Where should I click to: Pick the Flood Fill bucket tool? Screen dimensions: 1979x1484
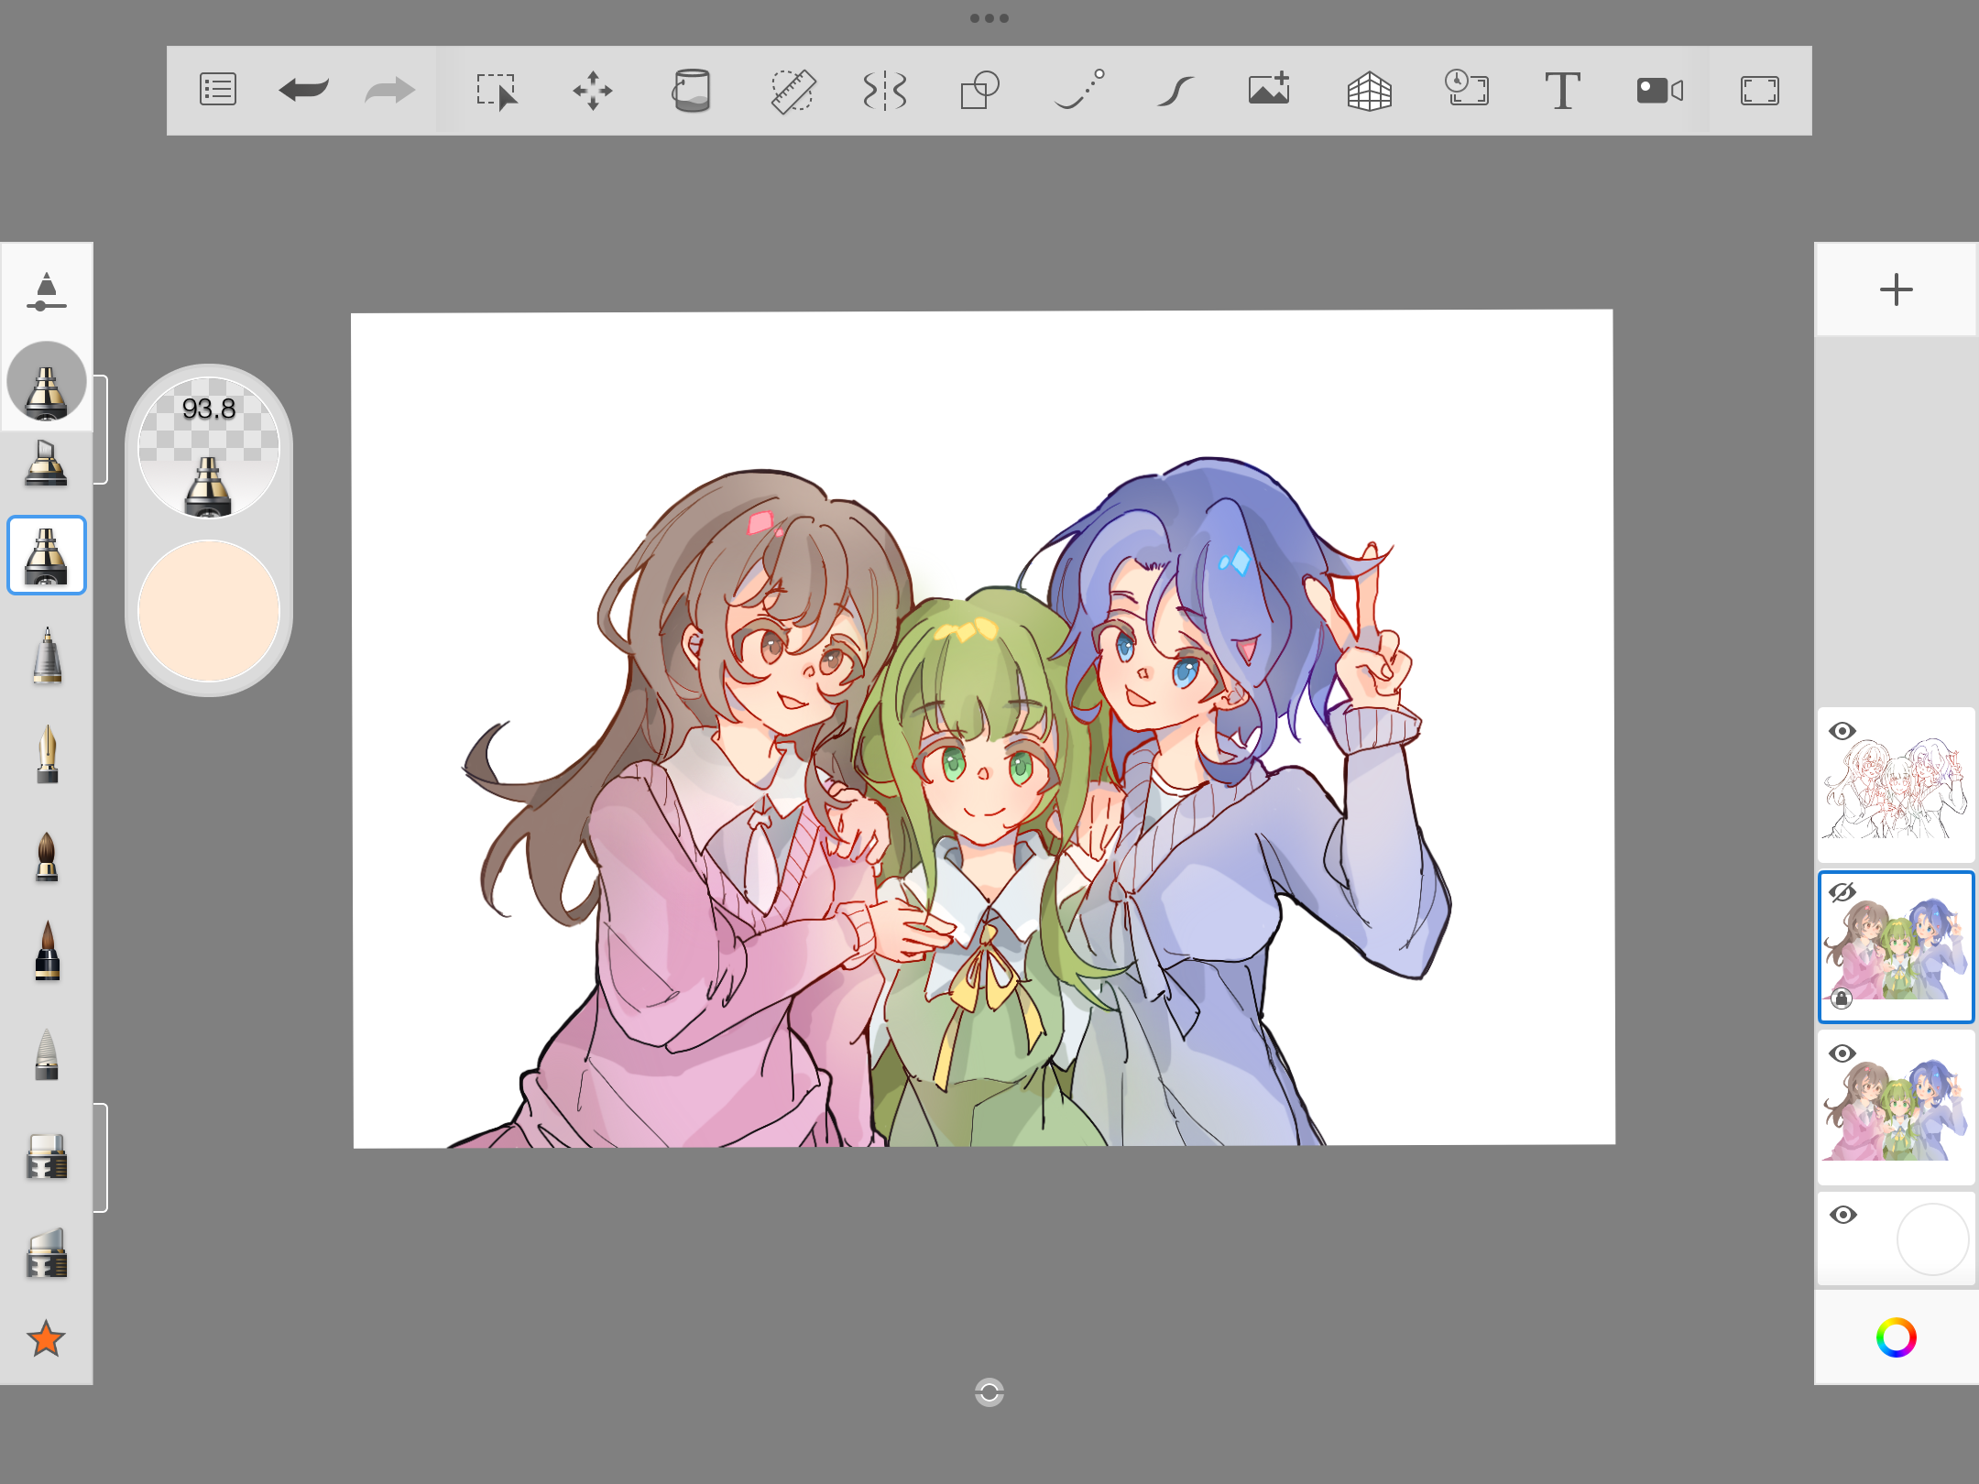(x=692, y=91)
